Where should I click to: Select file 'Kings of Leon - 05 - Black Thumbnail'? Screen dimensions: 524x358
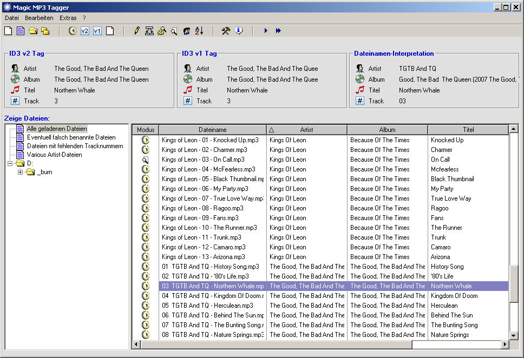(x=213, y=179)
